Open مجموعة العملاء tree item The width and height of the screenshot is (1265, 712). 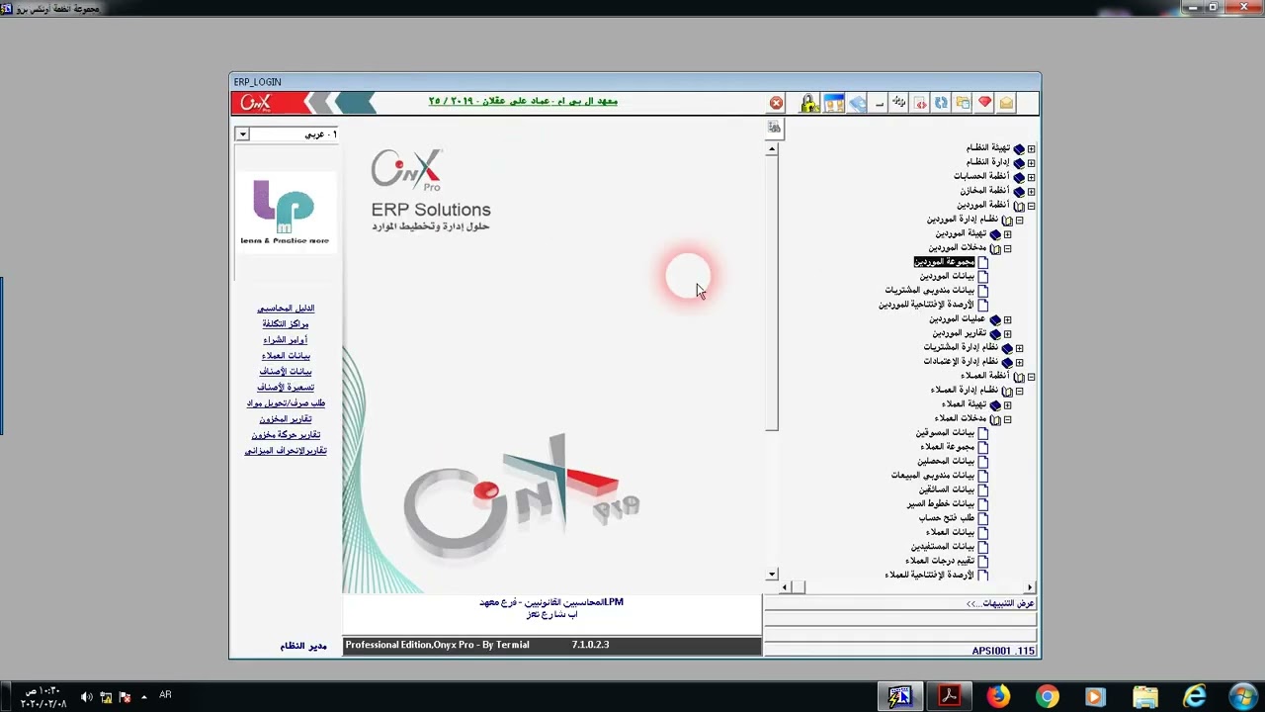pos(948,447)
